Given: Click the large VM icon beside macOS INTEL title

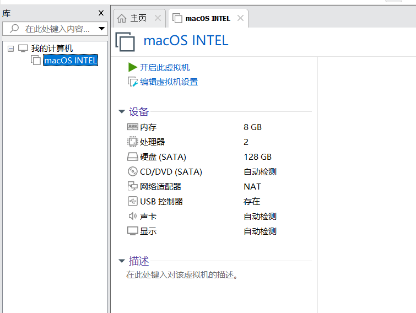Looking at the screenshot, I should tap(125, 42).
